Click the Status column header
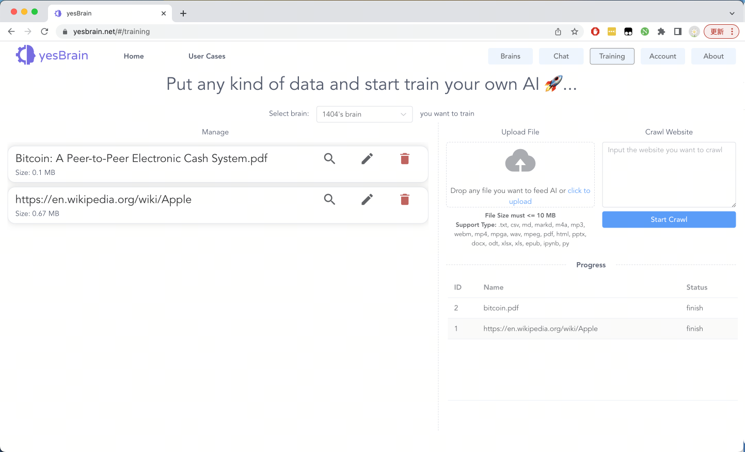 [x=697, y=287]
